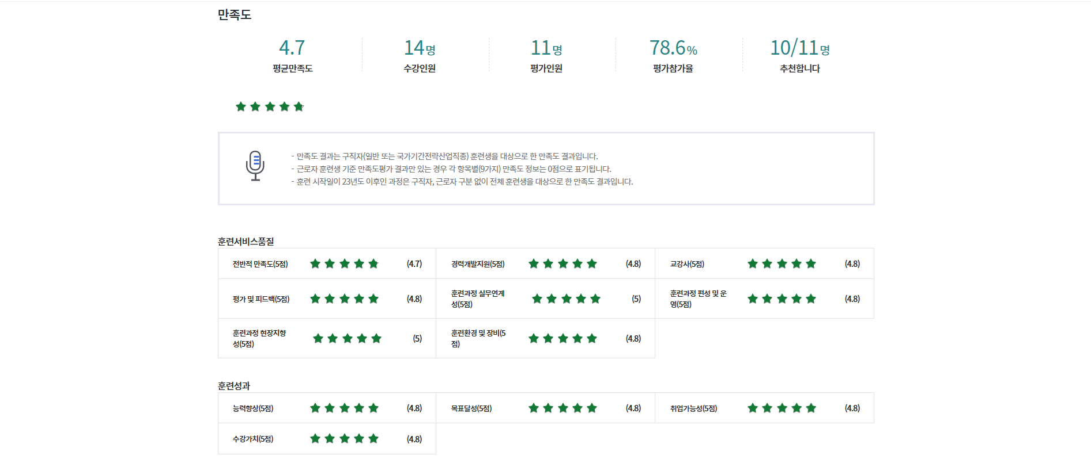Click the 평가 및 피드백(5점) label

coord(261,299)
